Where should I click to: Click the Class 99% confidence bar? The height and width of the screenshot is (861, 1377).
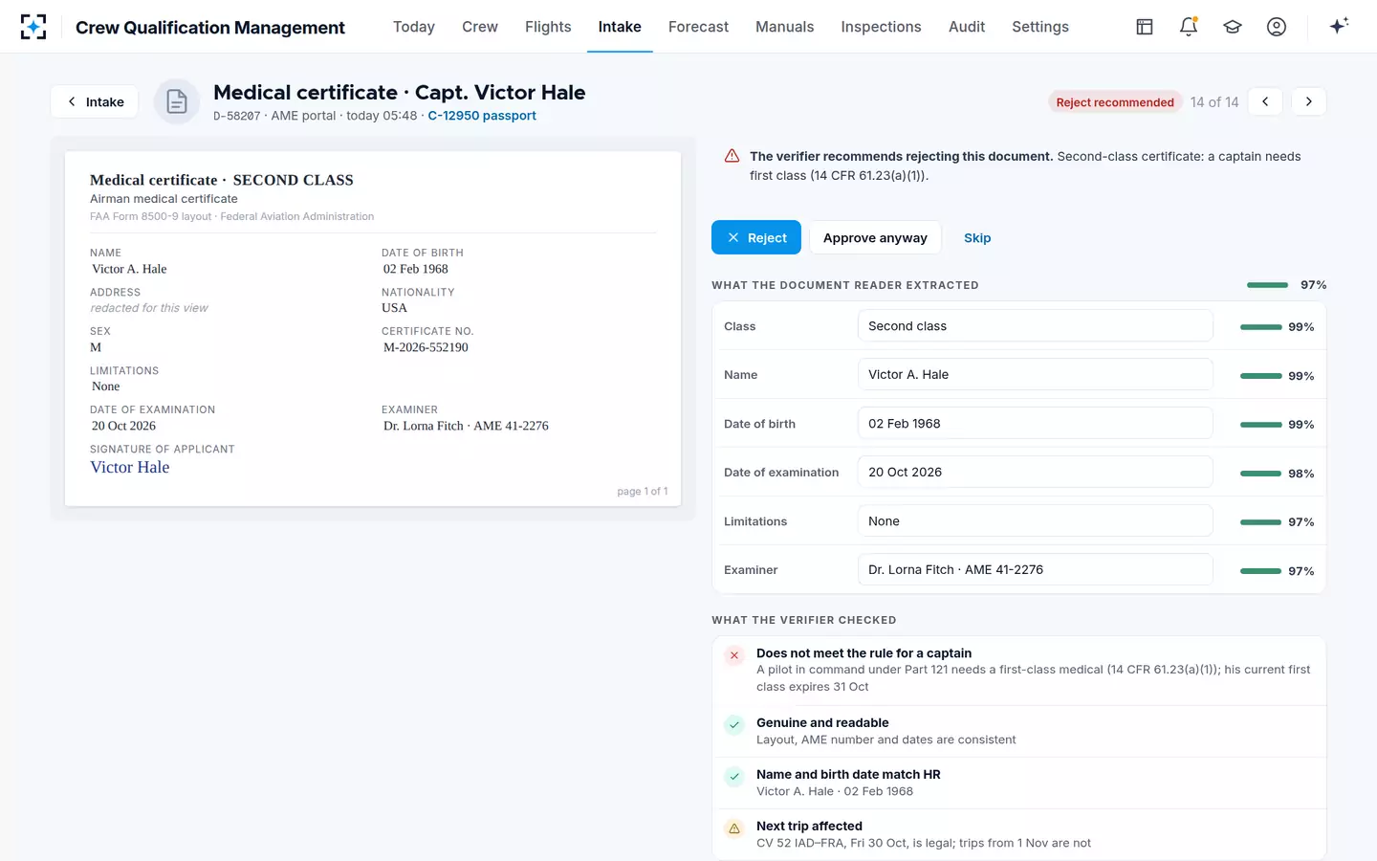click(x=1261, y=327)
